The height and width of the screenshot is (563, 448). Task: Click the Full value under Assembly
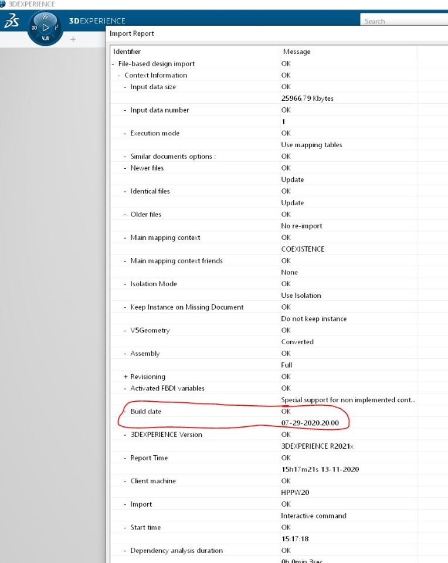[x=287, y=365]
